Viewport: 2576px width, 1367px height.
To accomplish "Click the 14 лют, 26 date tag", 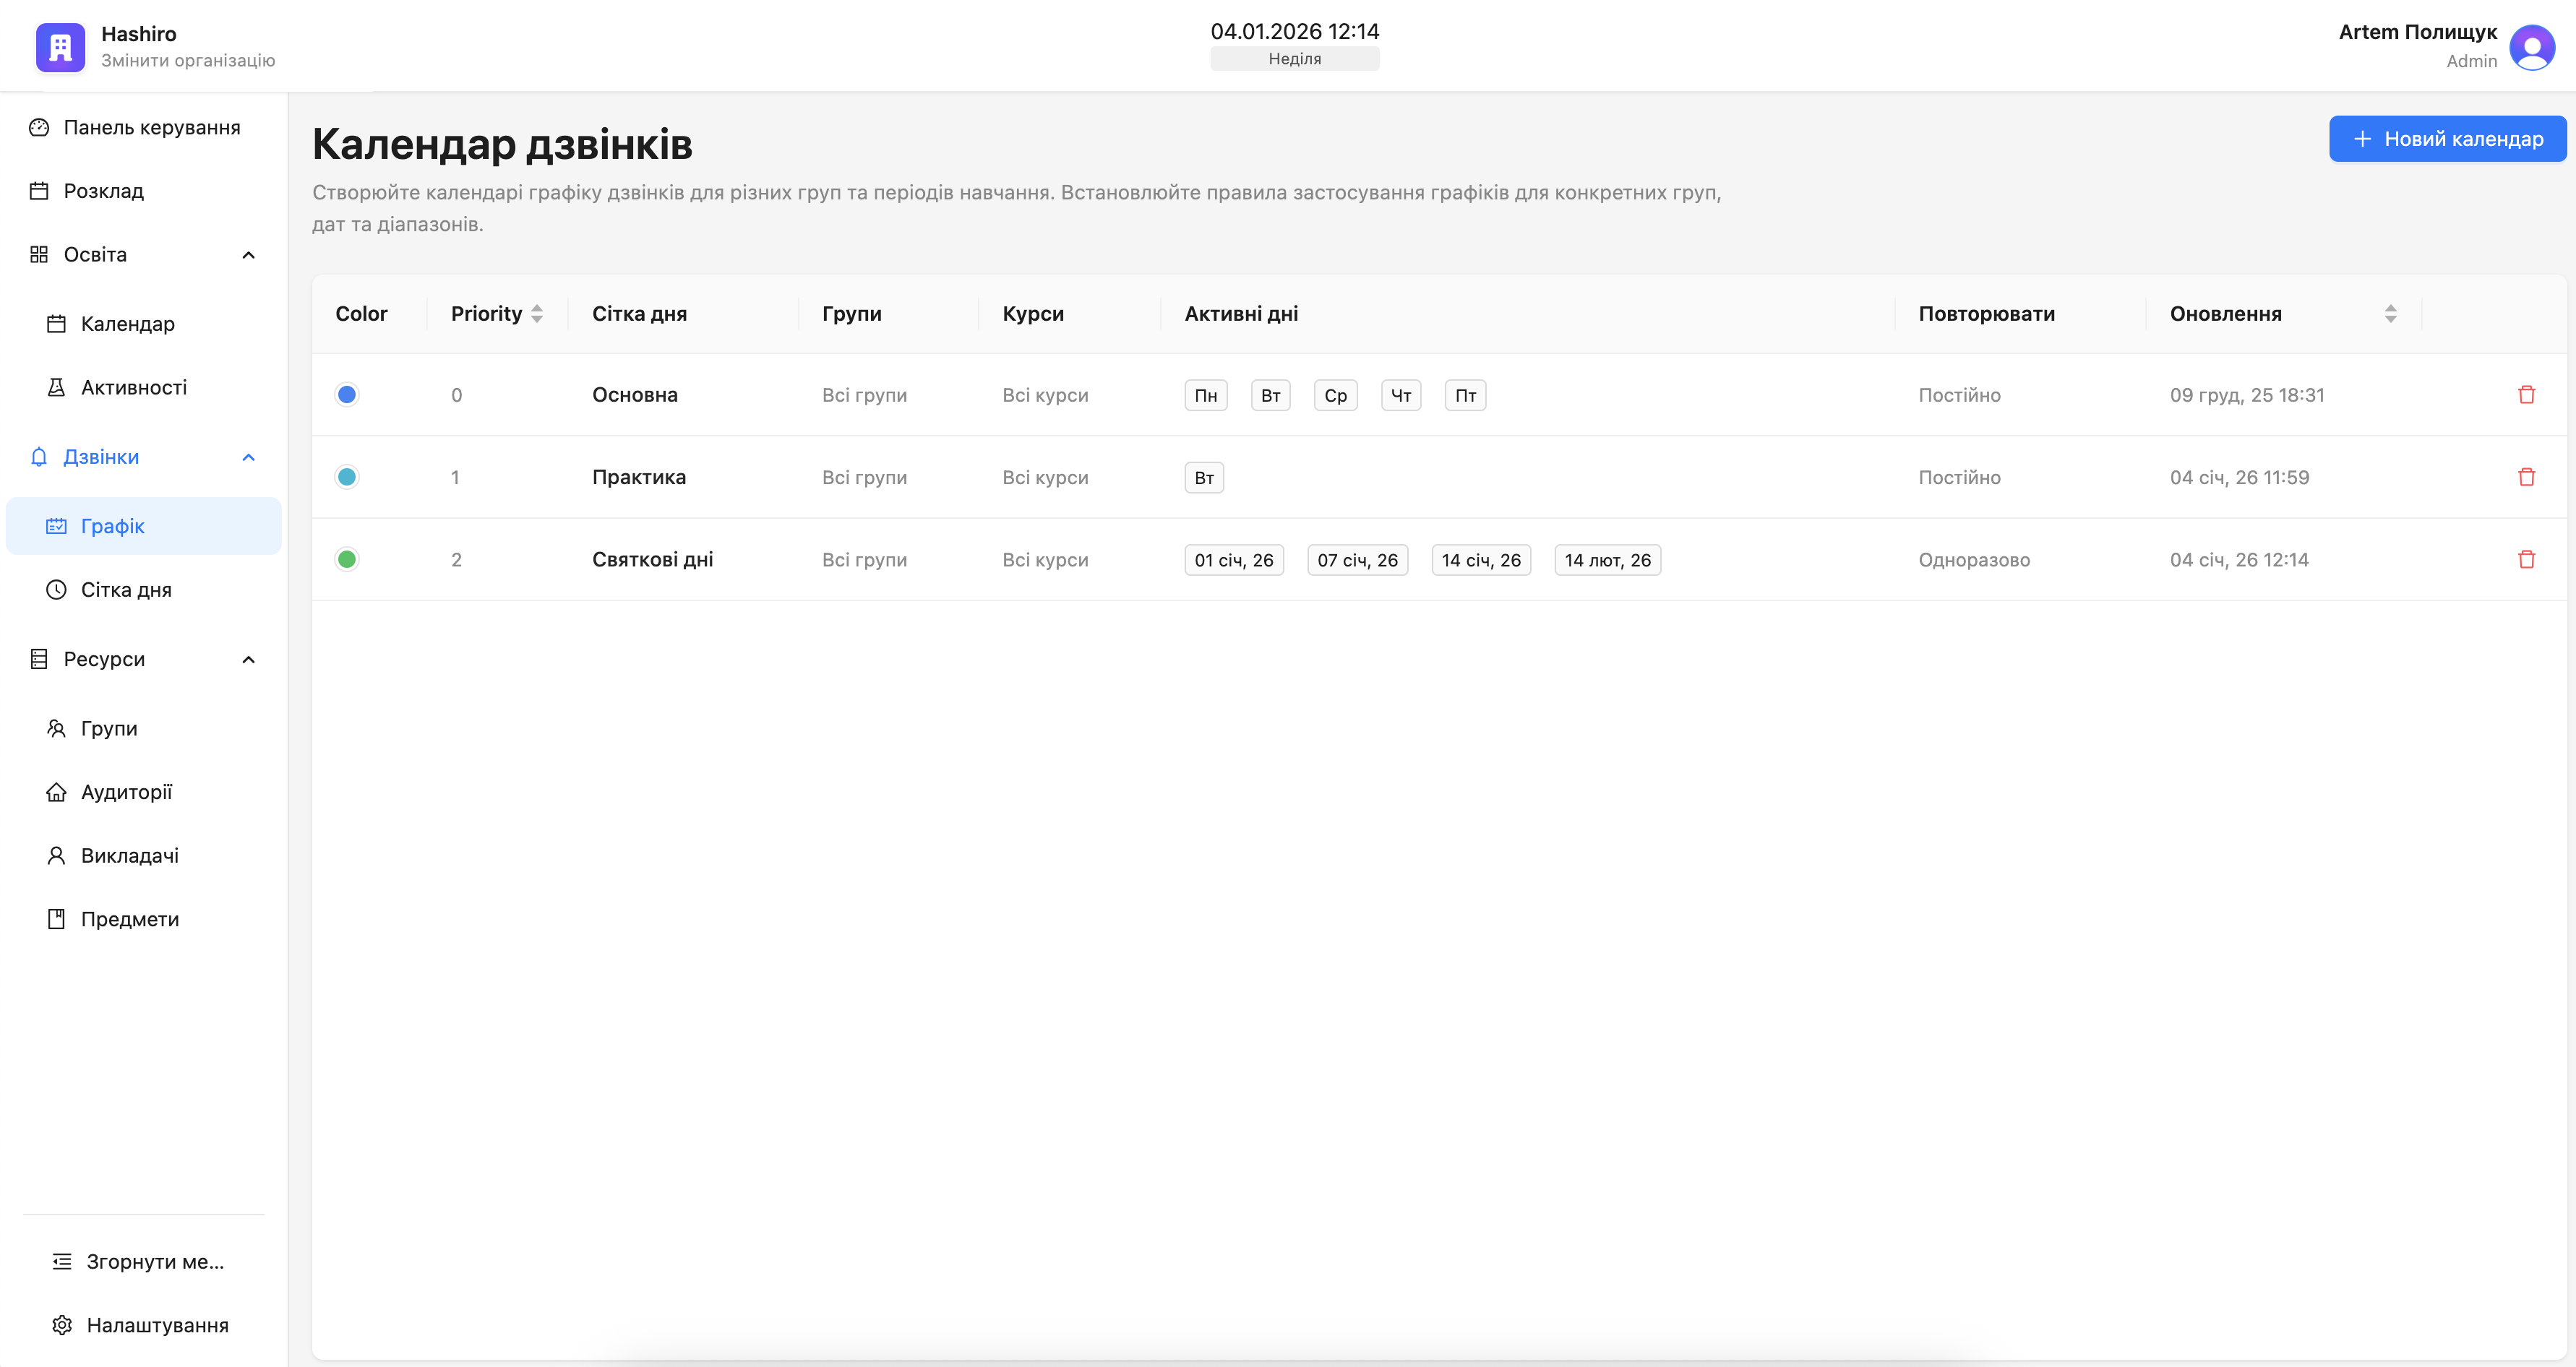I will [x=1607, y=561].
